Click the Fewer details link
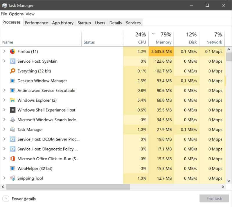The image size is (232, 207). click(x=24, y=199)
